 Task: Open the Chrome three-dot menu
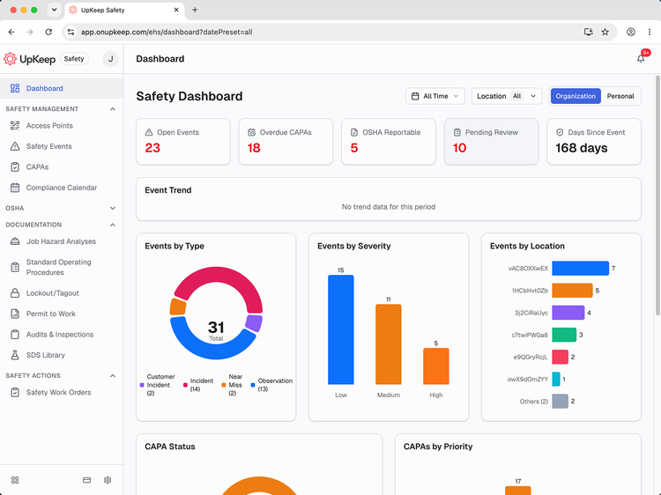[650, 32]
